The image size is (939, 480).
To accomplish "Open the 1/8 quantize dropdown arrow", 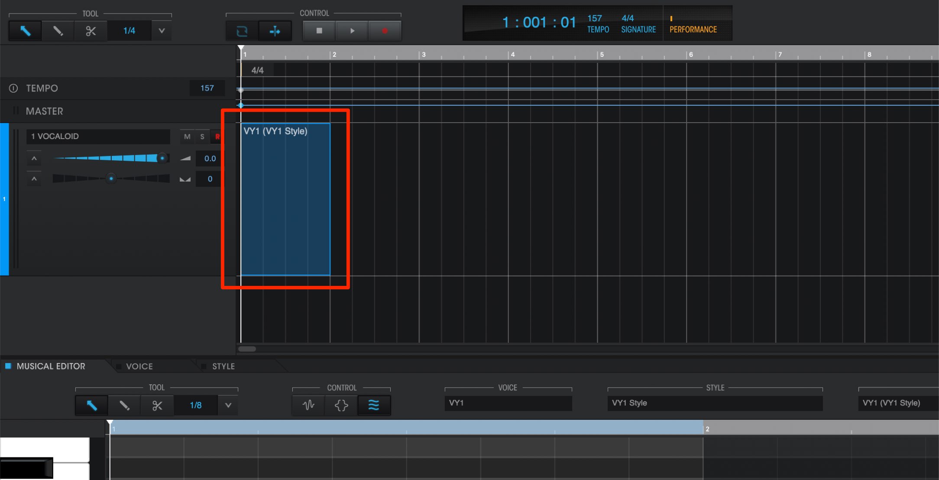I will click(228, 405).
